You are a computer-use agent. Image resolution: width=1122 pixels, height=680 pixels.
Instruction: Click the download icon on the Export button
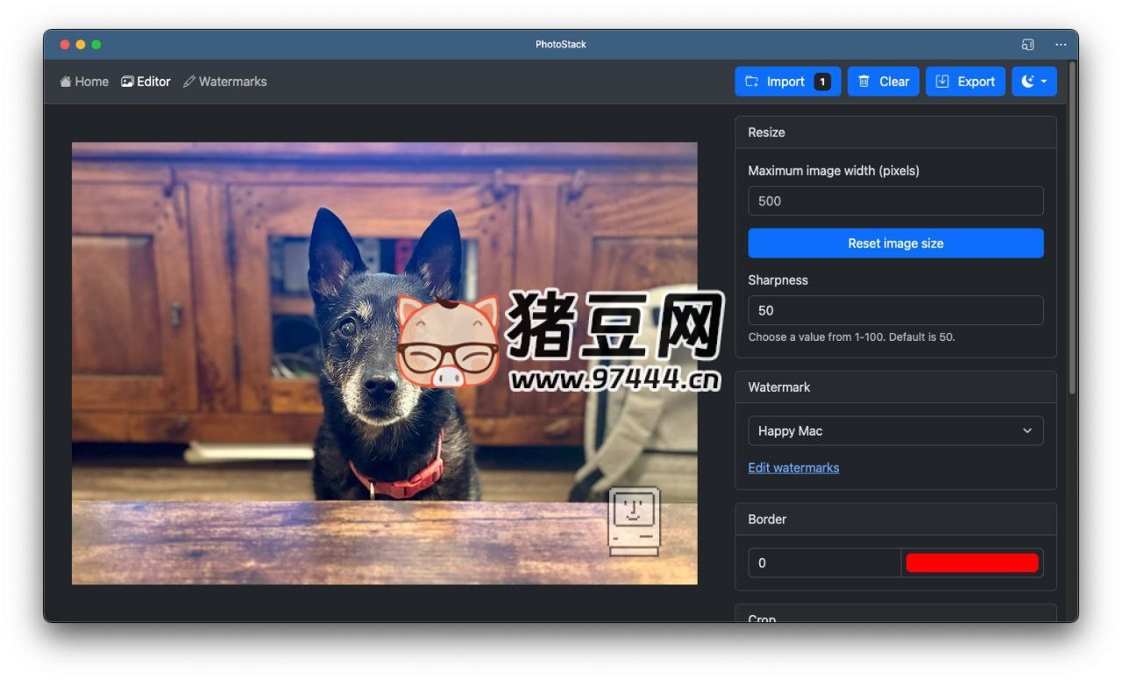pos(941,81)
